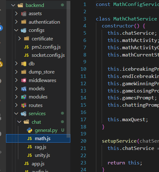
Task: Click this.chatService on line 5
Action: pyautogui.click(x=131, y=33)
